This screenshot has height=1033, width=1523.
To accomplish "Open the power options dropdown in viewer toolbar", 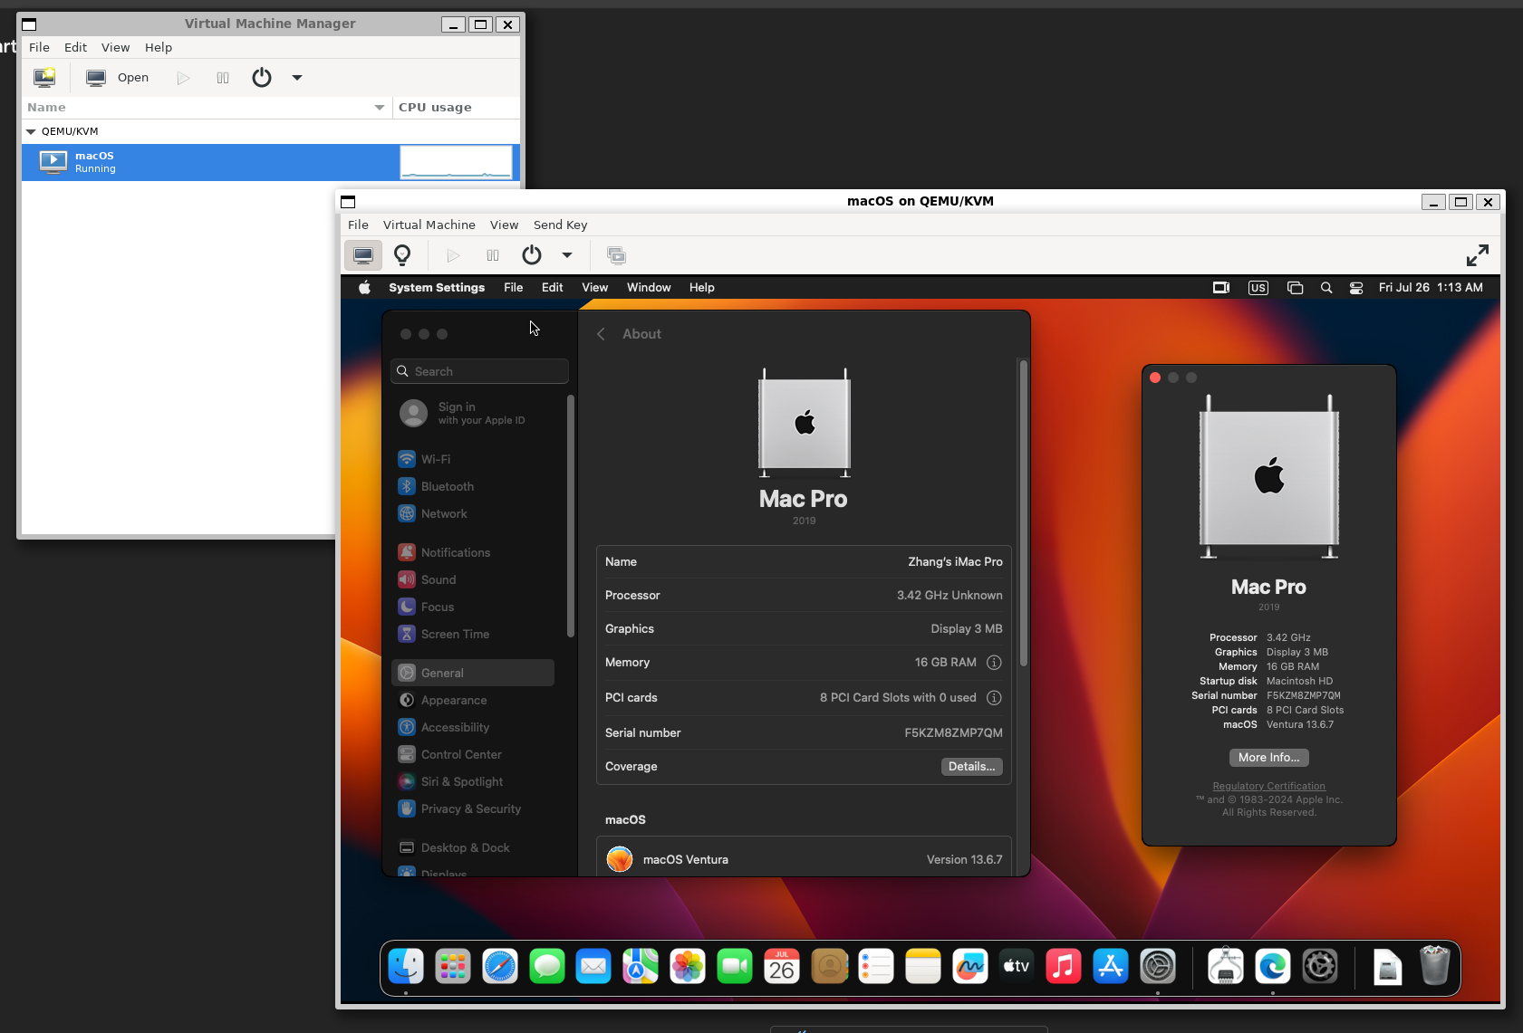I will point(567,255).
